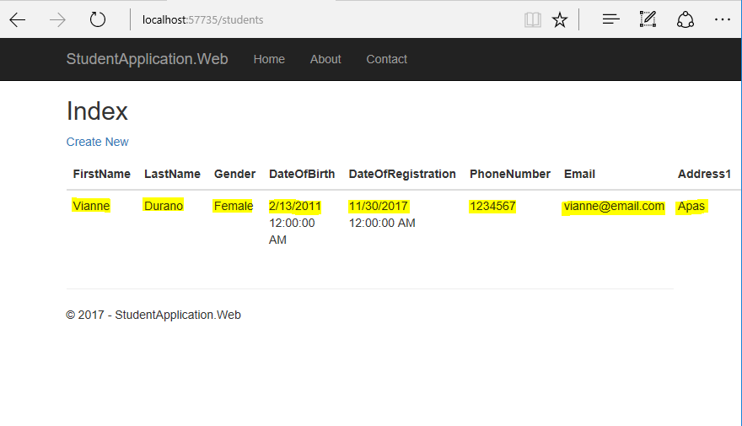The image size is (742, 426).
Task: Click the Create New link
Action: pyautogui.click(x=98, y=142)
